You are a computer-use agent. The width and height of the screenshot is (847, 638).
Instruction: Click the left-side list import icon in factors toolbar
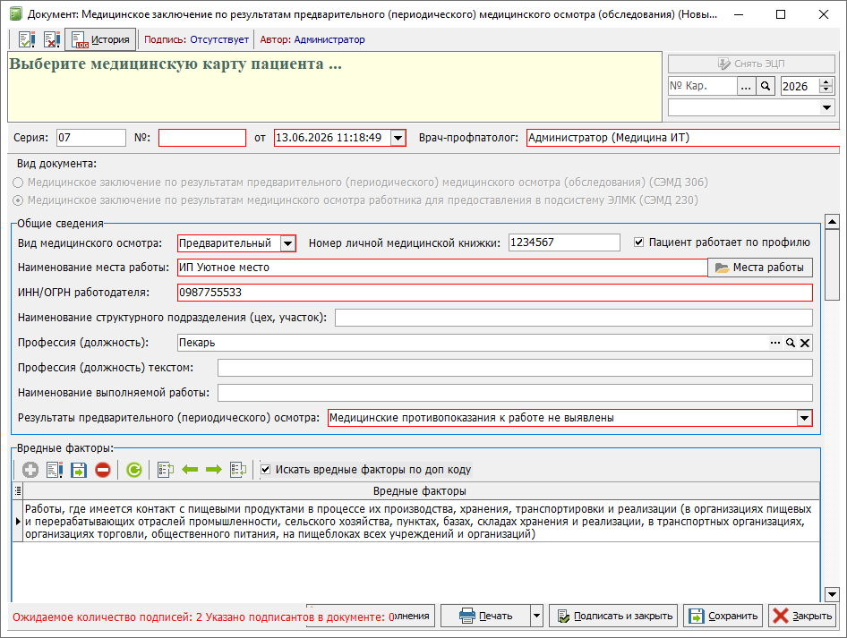click(166, 470)
